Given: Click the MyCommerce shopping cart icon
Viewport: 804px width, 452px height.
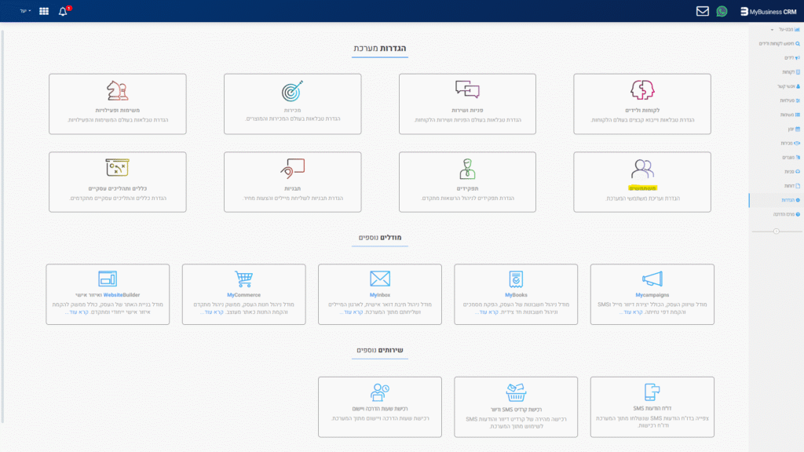Looking at the screenshot, I should [x=244, y=279].
